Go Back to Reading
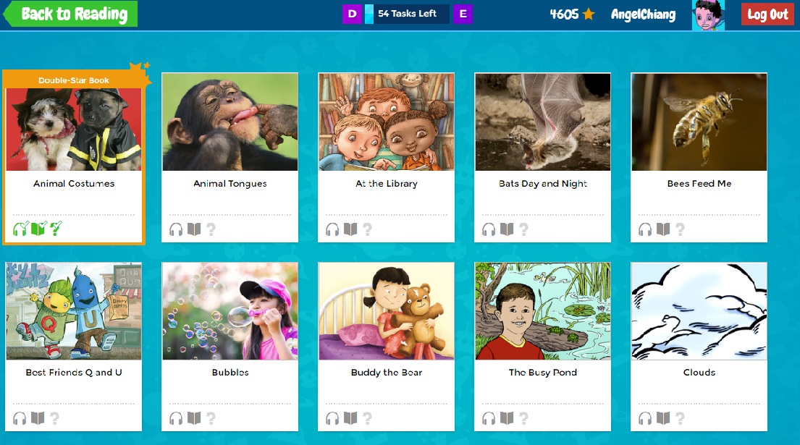 [70, 14]
